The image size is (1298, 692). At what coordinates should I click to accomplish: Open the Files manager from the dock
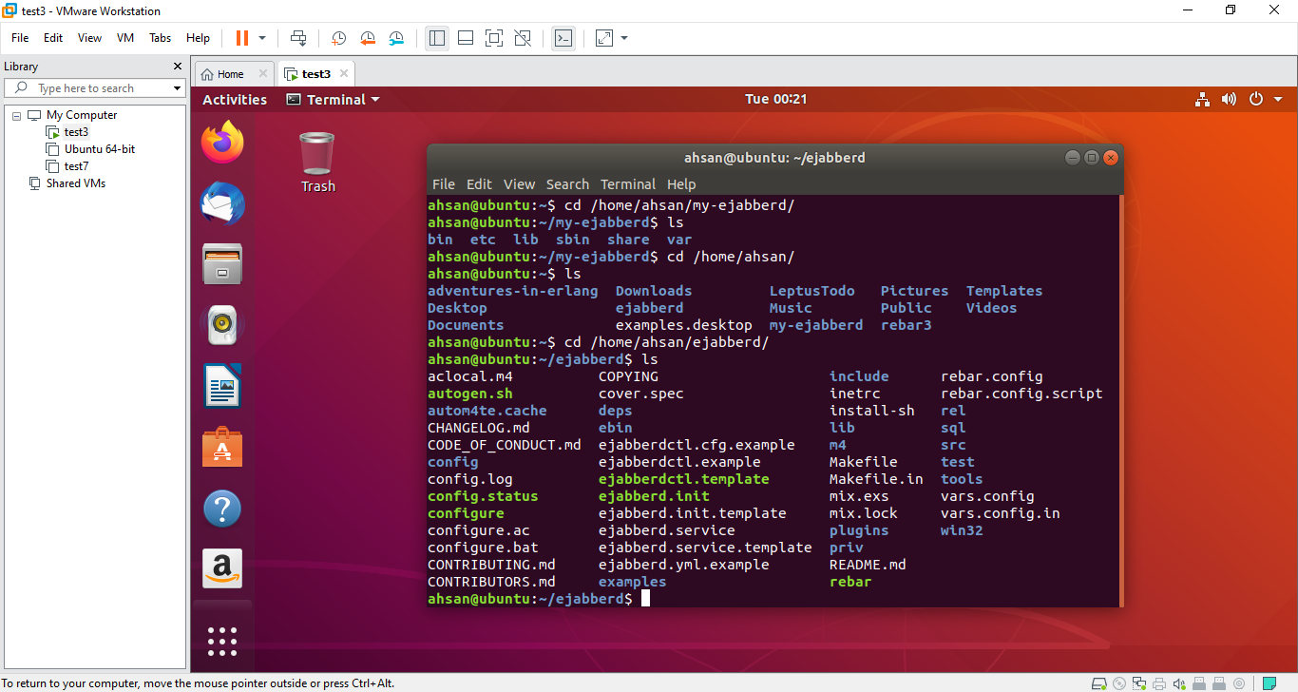[222, 264]
